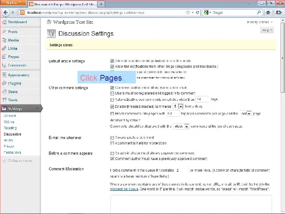
Task: Uncheck author must have previously approved comment
Action: pos(112,159)
